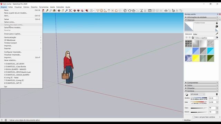Open the Geolocalização submenu
The image size is (221, 124).
[21, 38]
